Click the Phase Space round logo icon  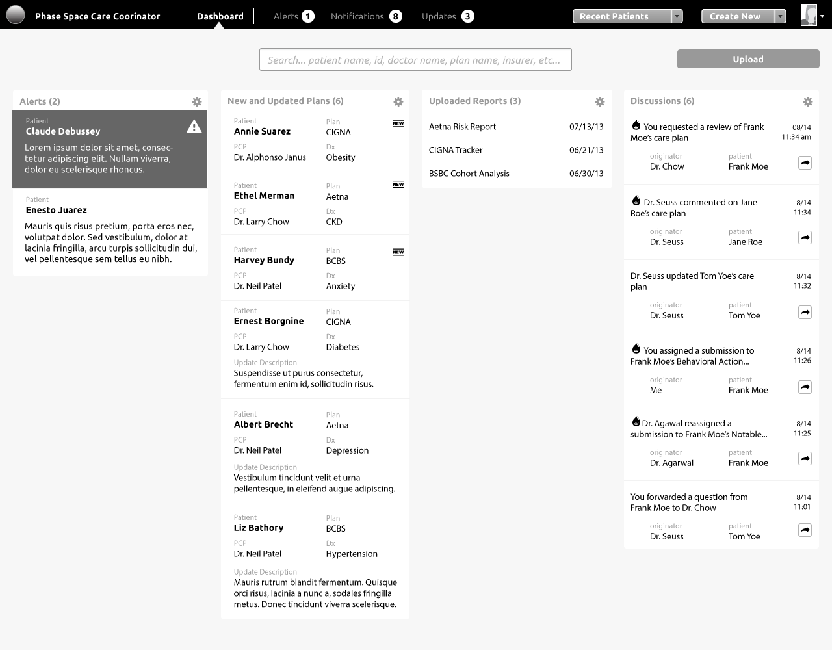coord(15,14)
